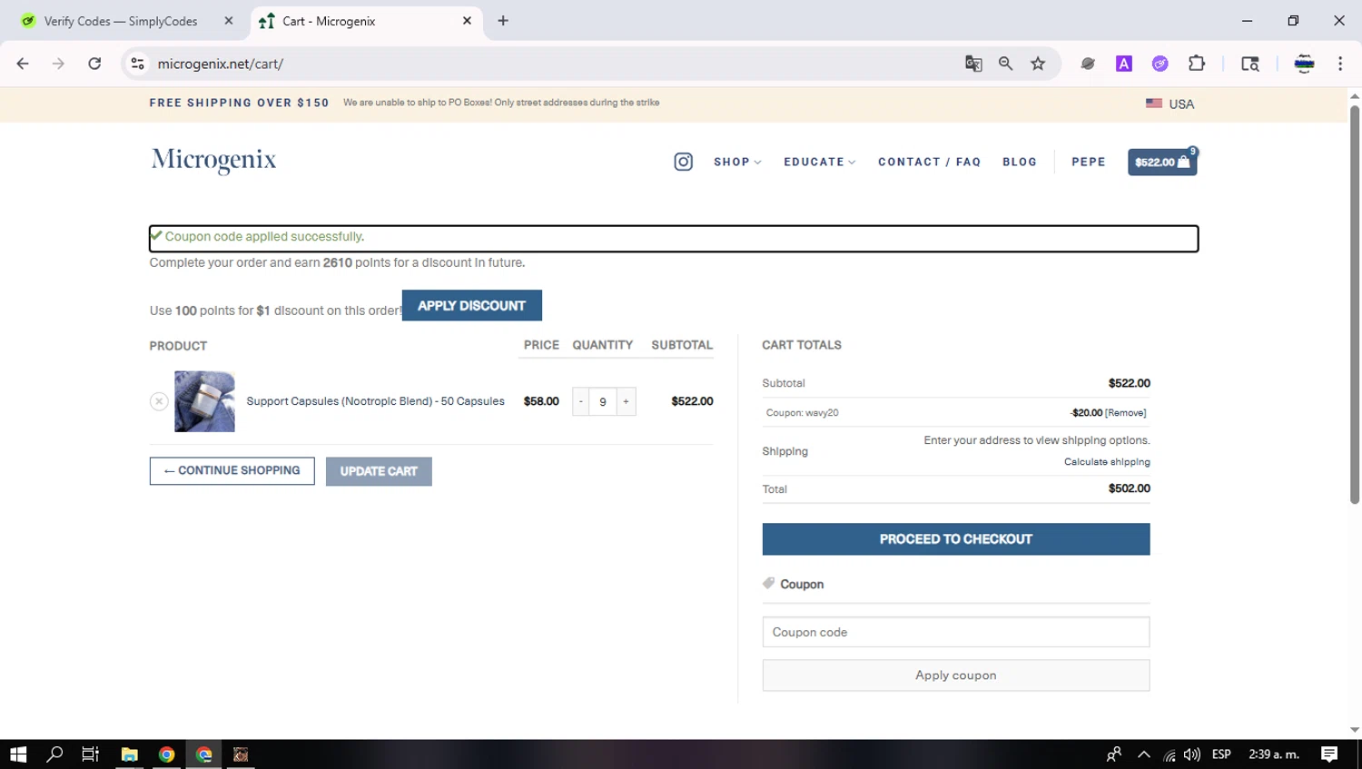The image size is (1362, 769).
Task: Open Chrome side panel search icon
Action: click(1250, 64)
